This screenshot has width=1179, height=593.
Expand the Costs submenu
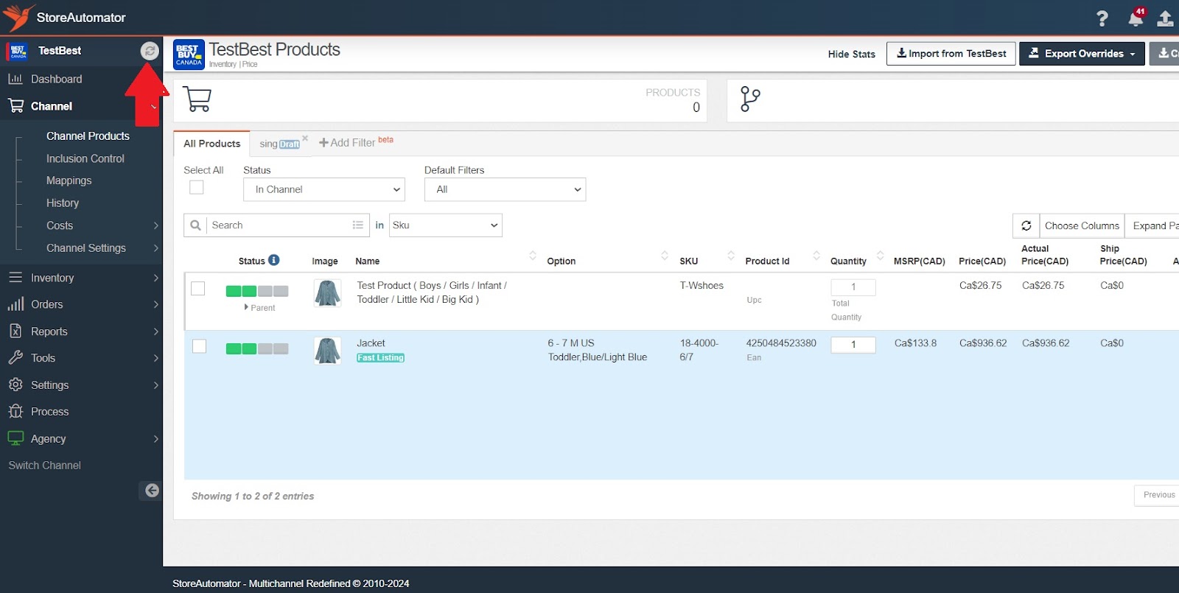(155, 225)
